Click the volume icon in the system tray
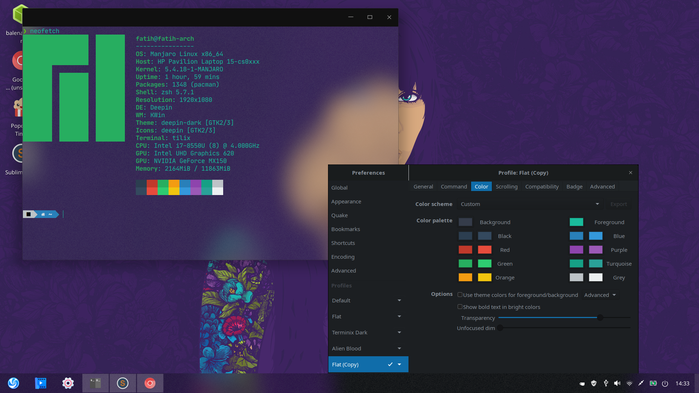Viewport: 699px width, 393px height. point(617,383)
